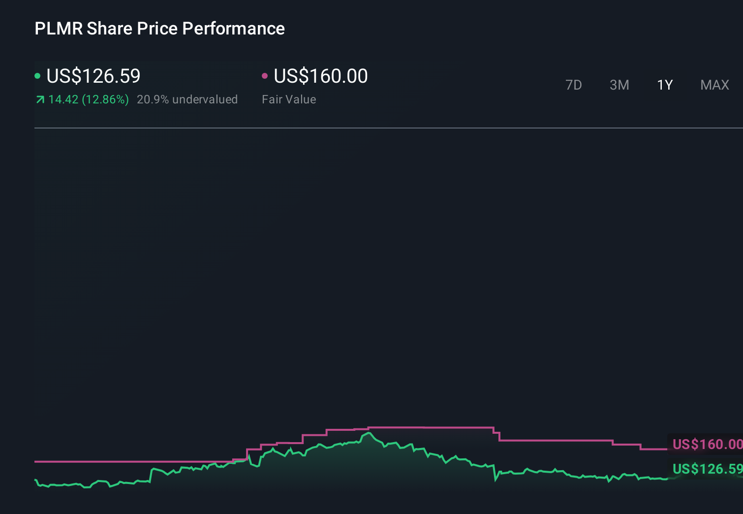Toggle the 1Y range selection off
Viewport: 743px width, 514px height.
665,85
